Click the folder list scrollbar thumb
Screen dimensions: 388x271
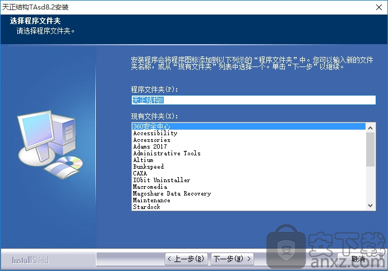(371, 149)
